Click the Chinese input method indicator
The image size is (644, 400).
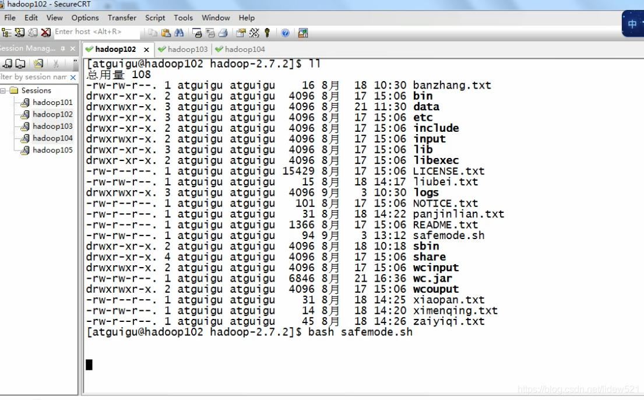click(x=632, y=24)
